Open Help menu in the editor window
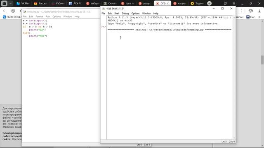This screenshot has width=264, height=148. pyautogui.click(x=77, y=16)
